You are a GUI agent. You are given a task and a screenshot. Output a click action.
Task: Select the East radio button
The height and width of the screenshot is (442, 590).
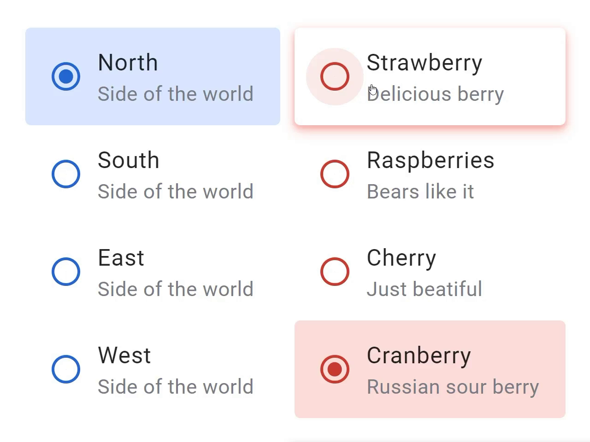(x=65, y=272)
